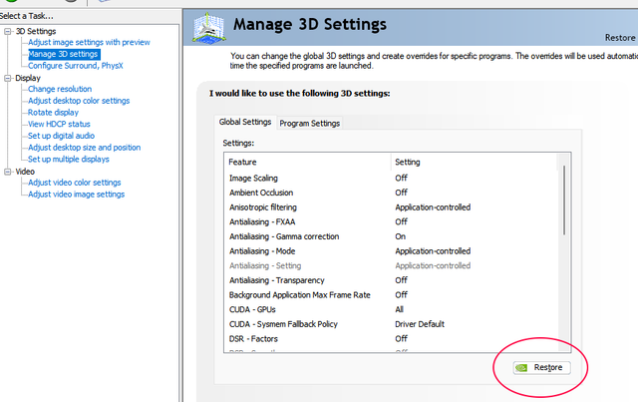Open Adjust desktop color settings
Viewport: 638px width, 402px height.
pos(79,101)
